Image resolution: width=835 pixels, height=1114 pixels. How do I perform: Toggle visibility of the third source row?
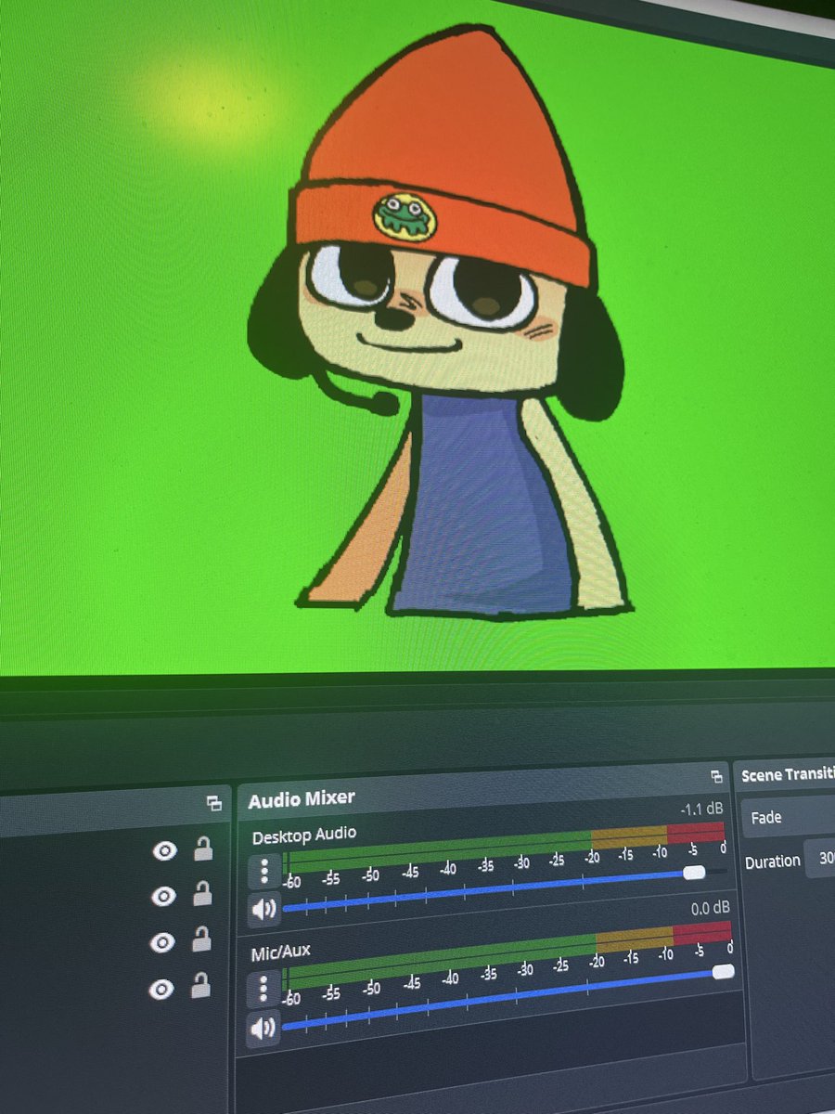(162, 943)
